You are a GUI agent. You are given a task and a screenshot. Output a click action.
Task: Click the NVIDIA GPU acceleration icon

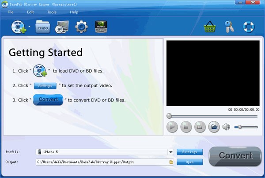(101, 27)
